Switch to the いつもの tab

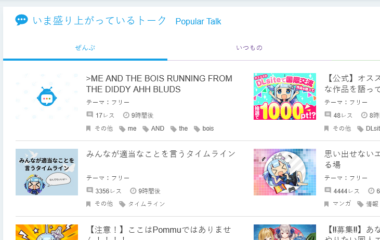tap(249, 48)
